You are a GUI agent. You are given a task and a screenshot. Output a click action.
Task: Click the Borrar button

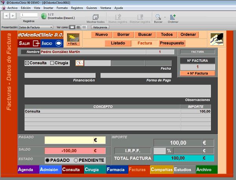click(124, 35)
